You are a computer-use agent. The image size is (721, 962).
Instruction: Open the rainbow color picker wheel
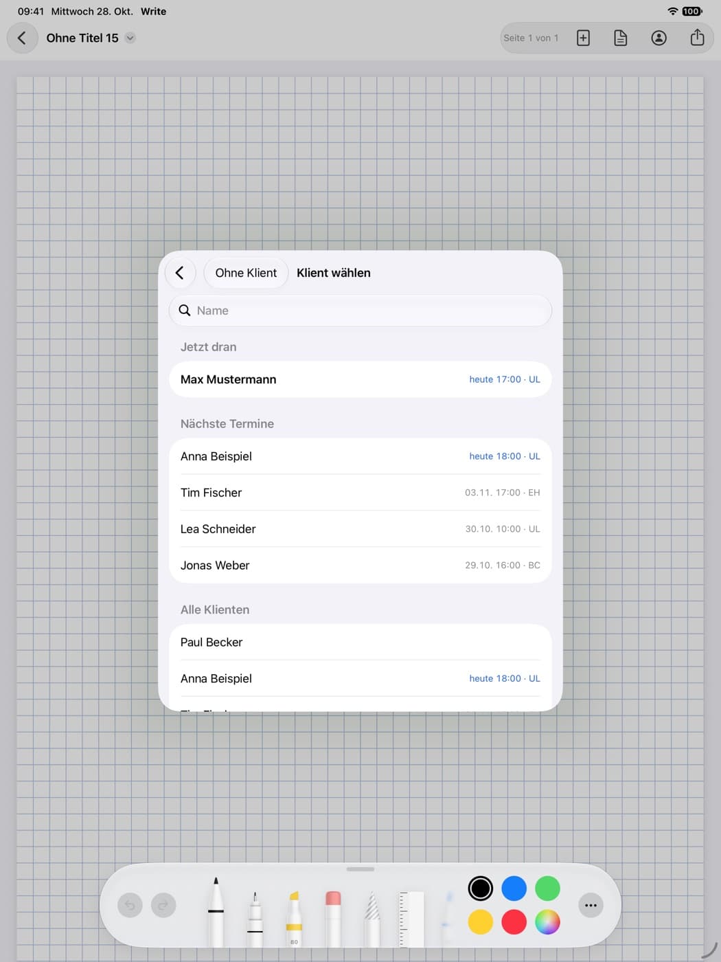pos(547,922)
